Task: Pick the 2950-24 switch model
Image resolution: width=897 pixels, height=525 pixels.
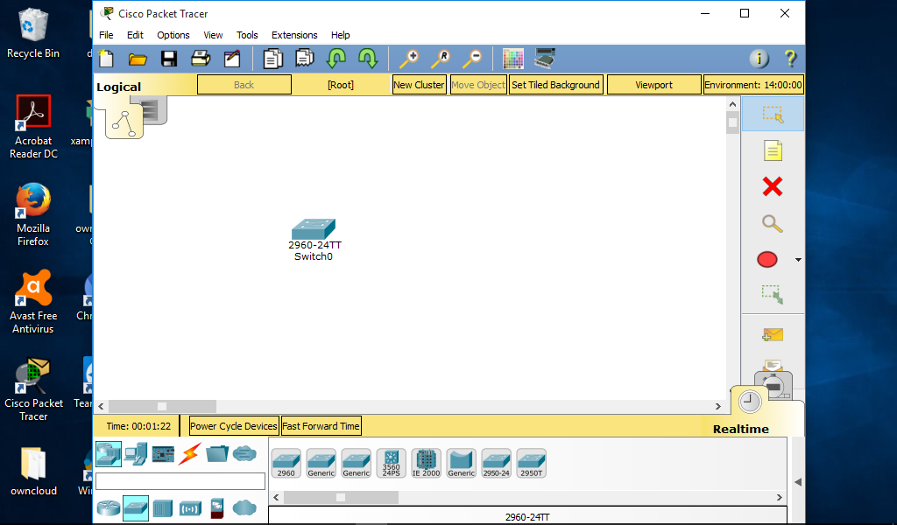Action: click(x=497, y=463)
